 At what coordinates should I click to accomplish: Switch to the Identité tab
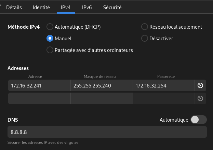tap(41, 7)
